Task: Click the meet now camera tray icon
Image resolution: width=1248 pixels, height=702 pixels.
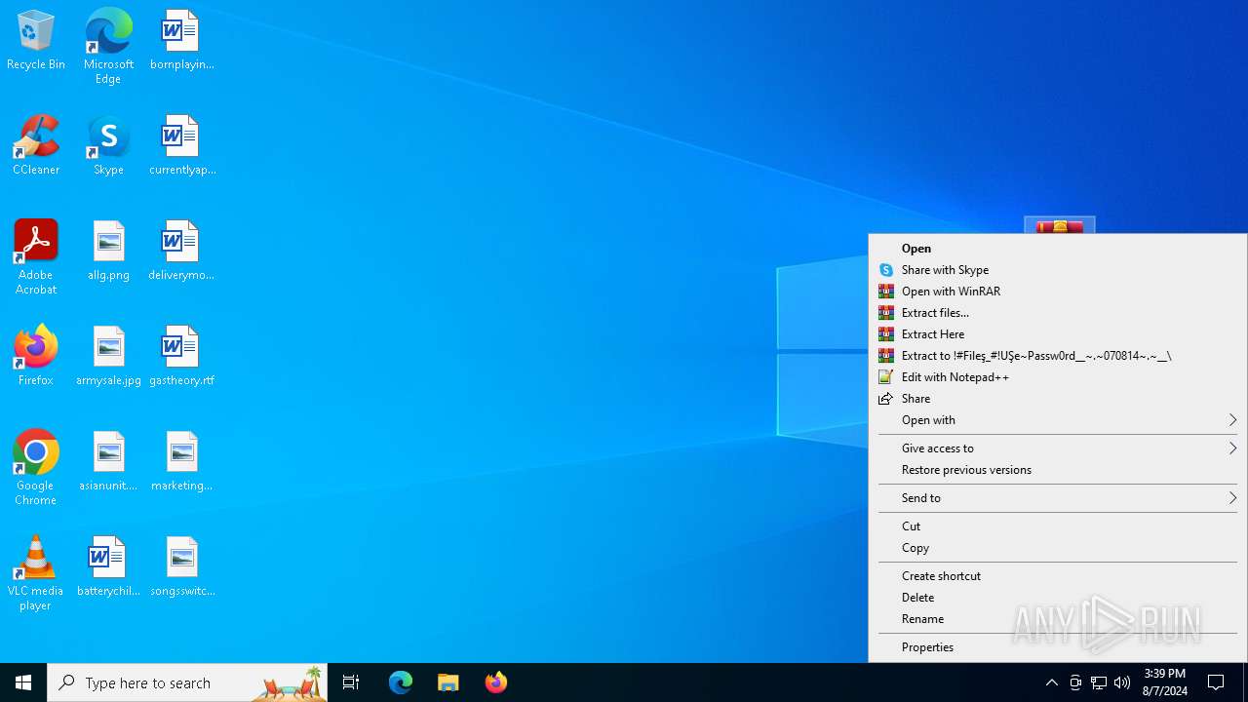Action: (x=1075, y=682)
